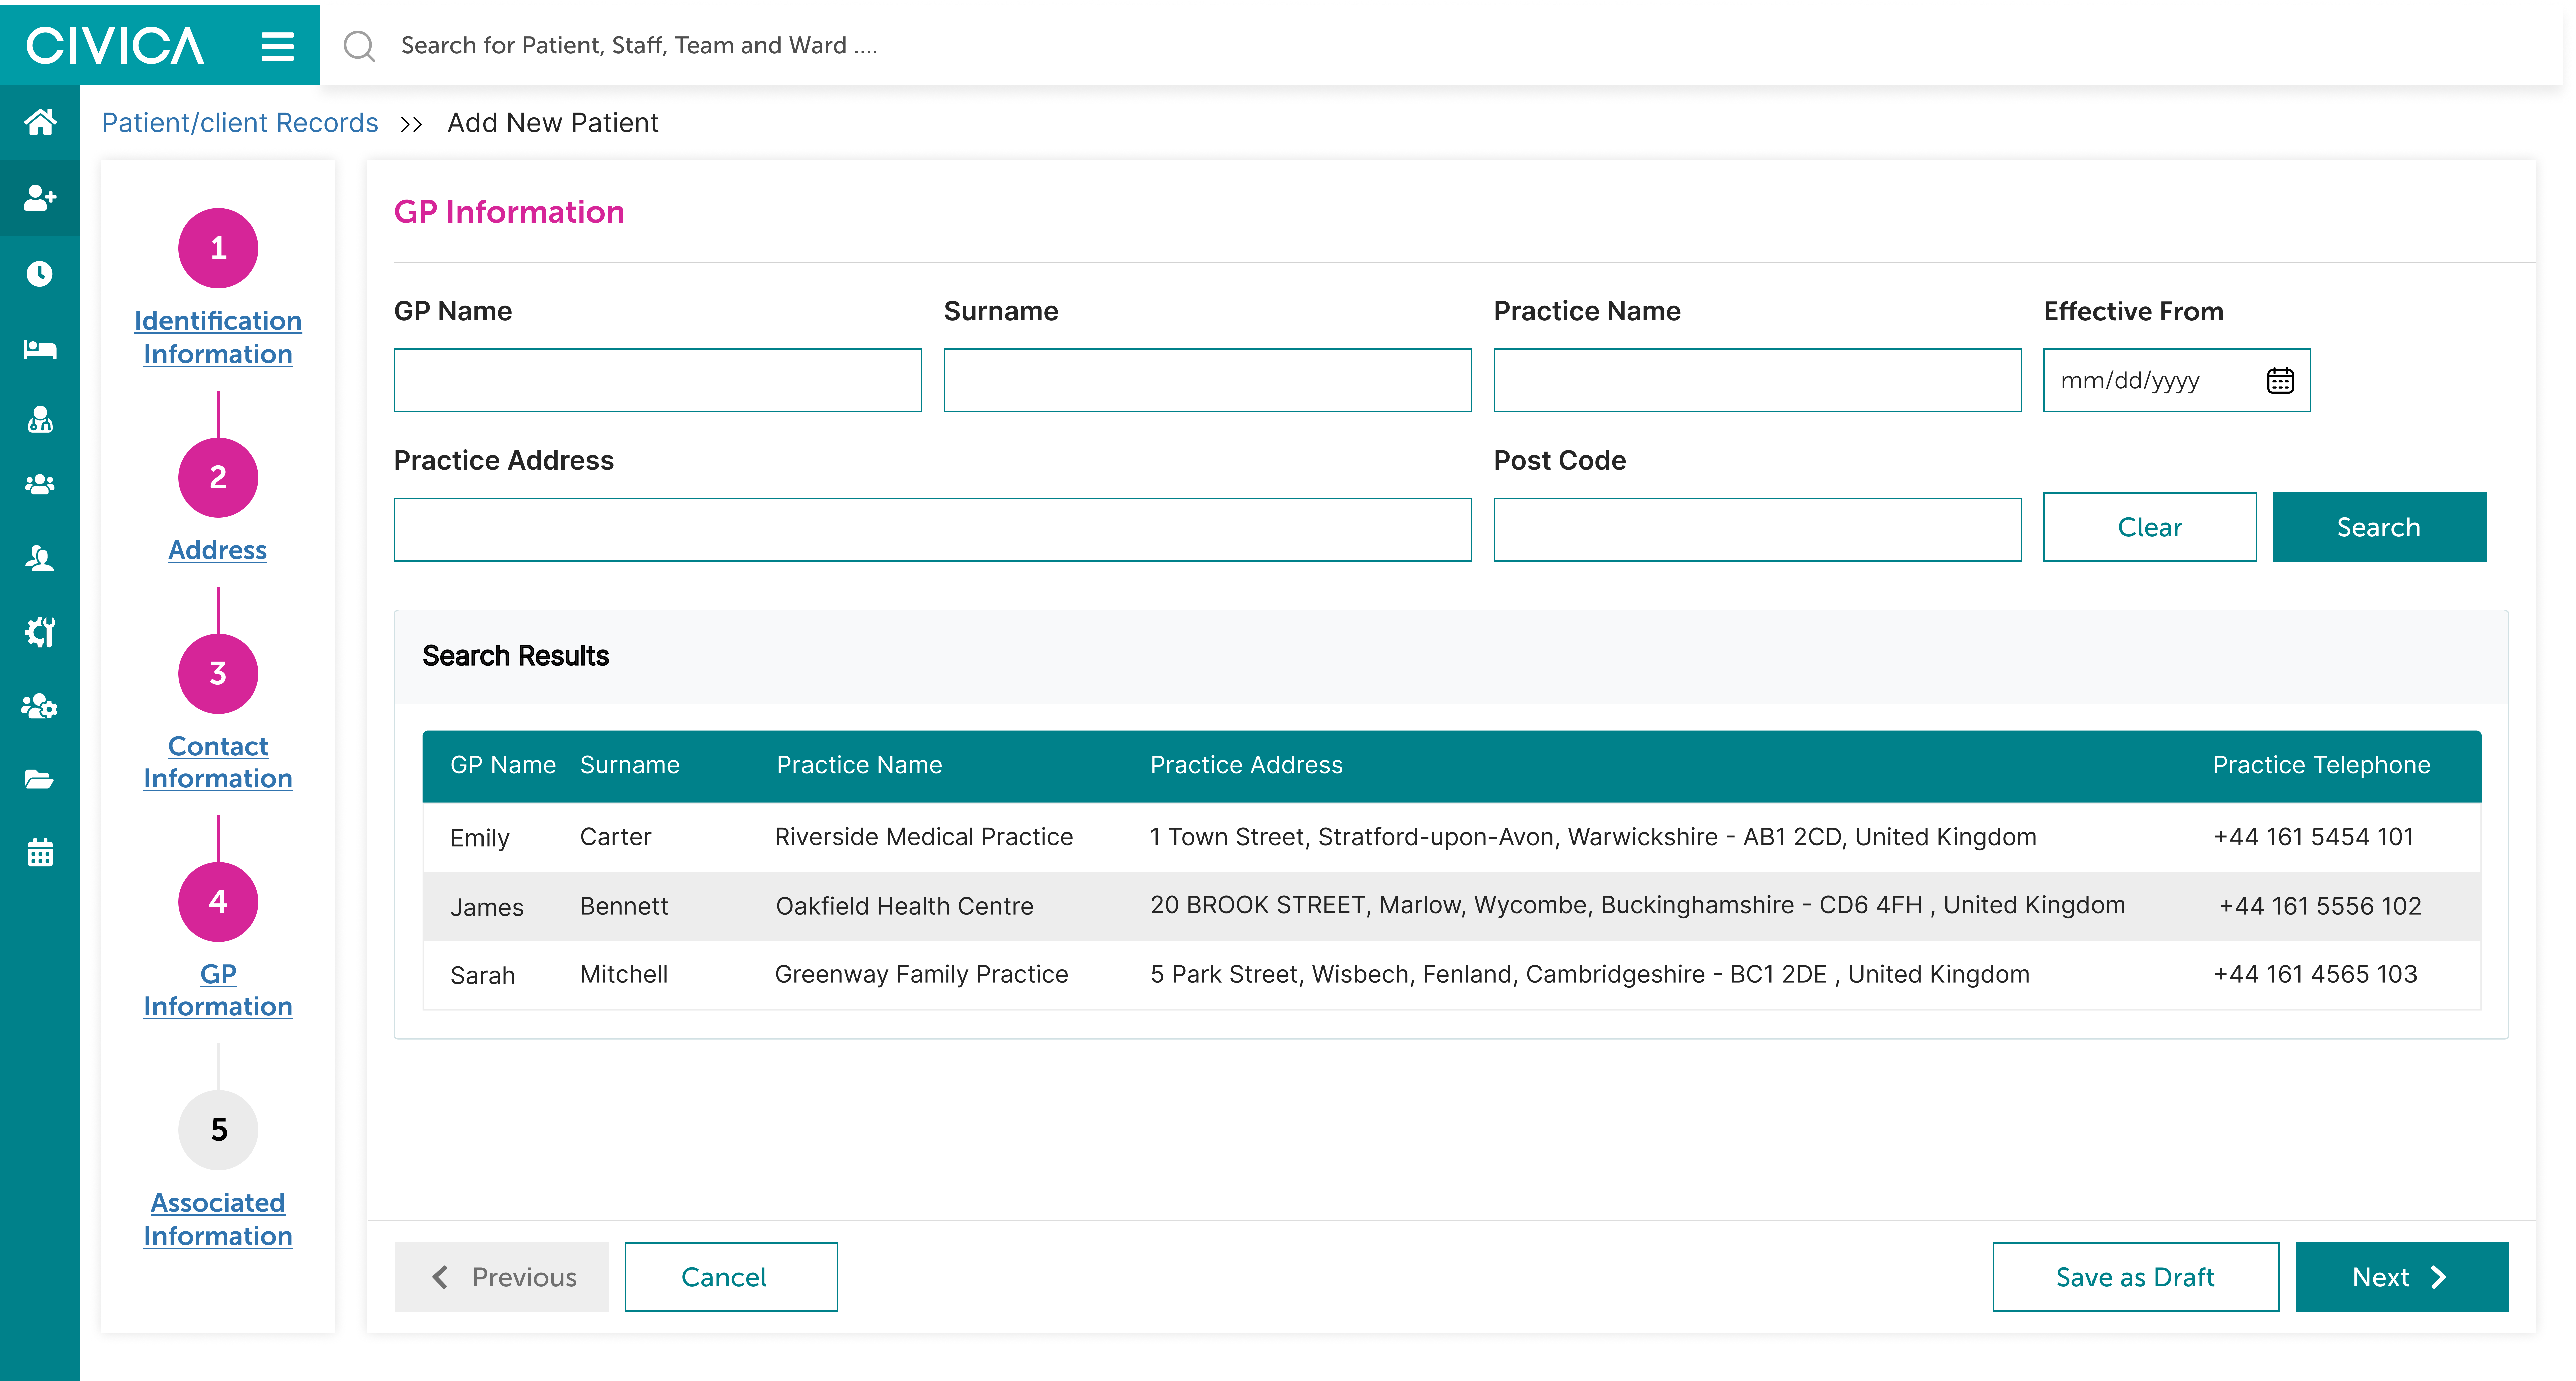Open the bed icon in sidebar
The height and width of the screenshot is (1381, 2576).
pos(40,349)
